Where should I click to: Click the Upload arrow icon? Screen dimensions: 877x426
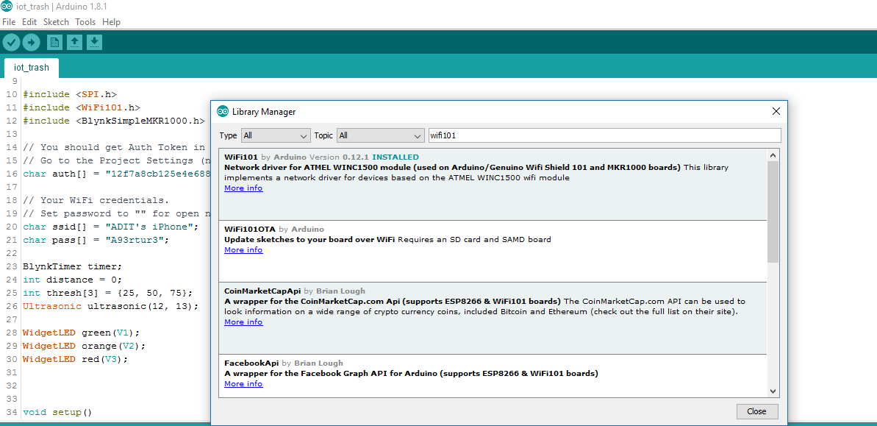click(x=31, y=42)
